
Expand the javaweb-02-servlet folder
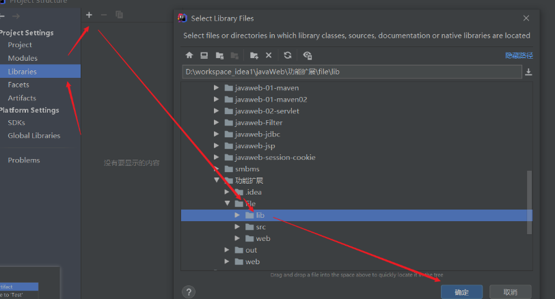click(x=216, y=111)
